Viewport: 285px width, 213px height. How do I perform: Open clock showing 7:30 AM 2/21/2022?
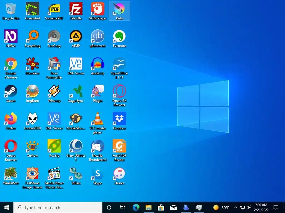pos(261,207)
